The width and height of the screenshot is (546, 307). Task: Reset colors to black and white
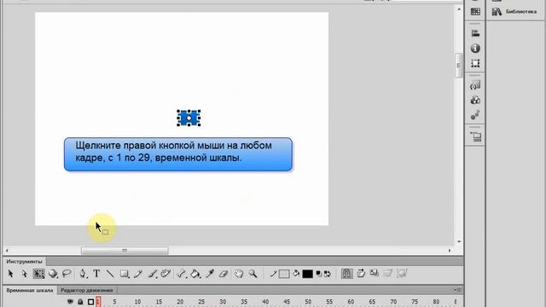click(318, 274)
